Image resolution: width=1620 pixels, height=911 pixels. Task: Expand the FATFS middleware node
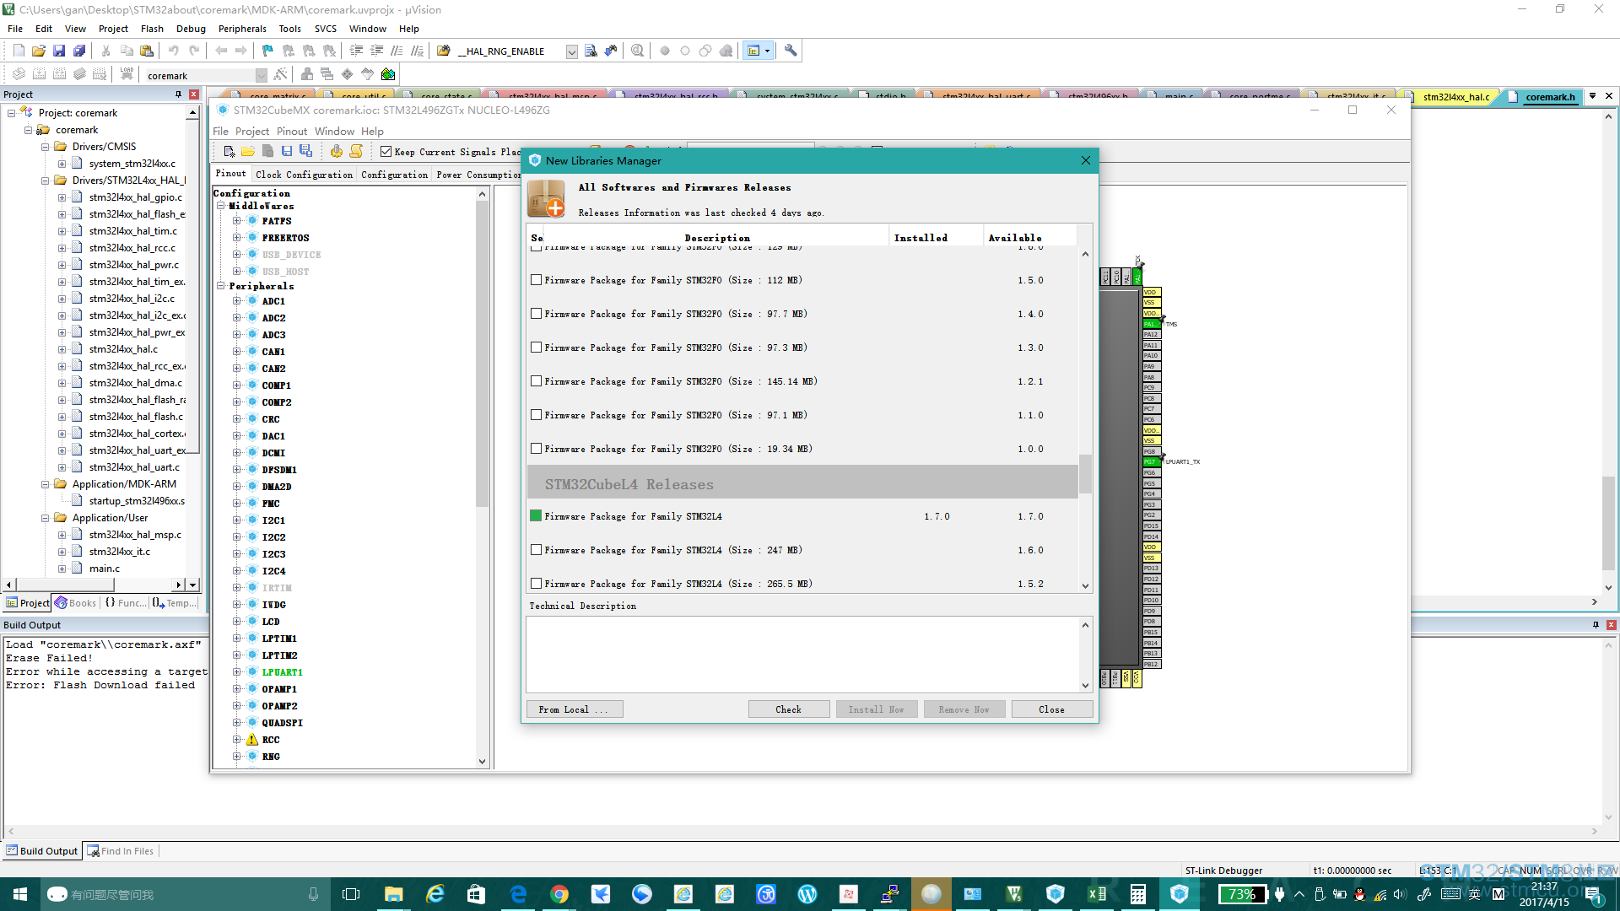(x=236, y=221)
